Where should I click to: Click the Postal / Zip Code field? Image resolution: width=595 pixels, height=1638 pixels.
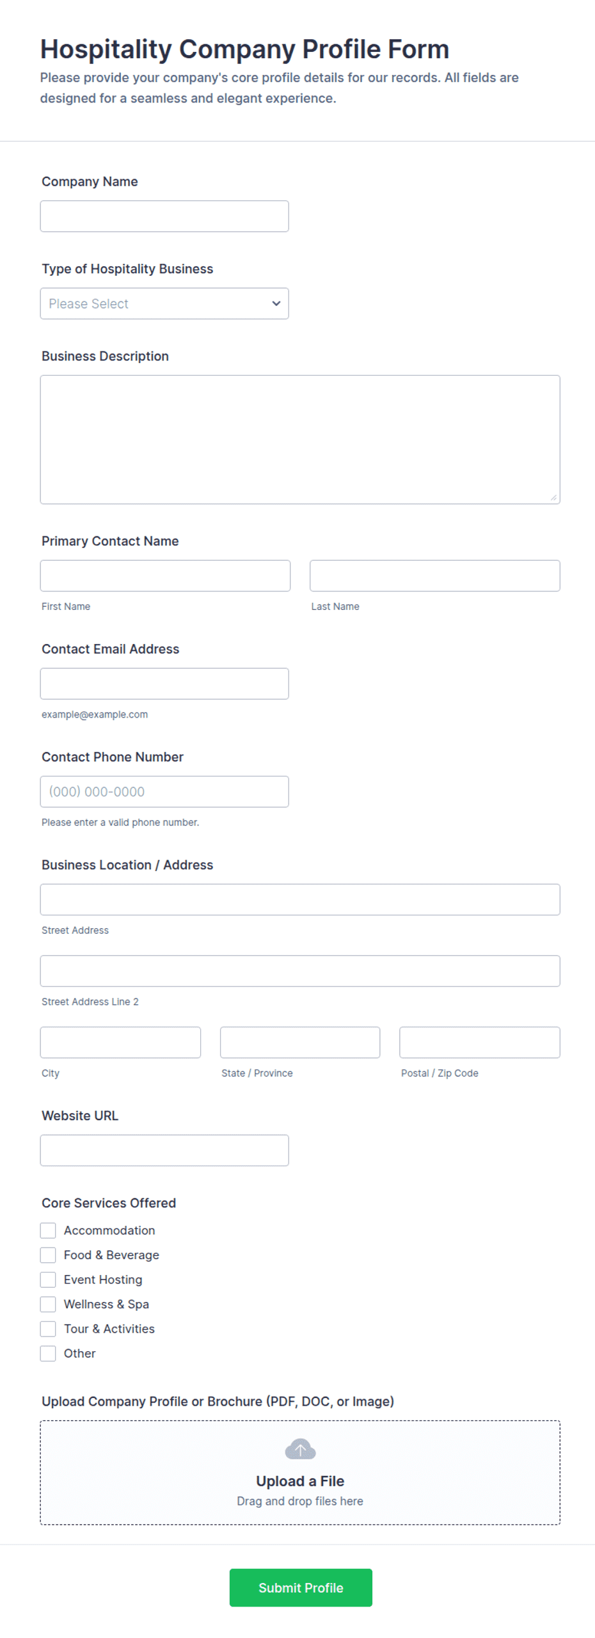point(480,1042)
